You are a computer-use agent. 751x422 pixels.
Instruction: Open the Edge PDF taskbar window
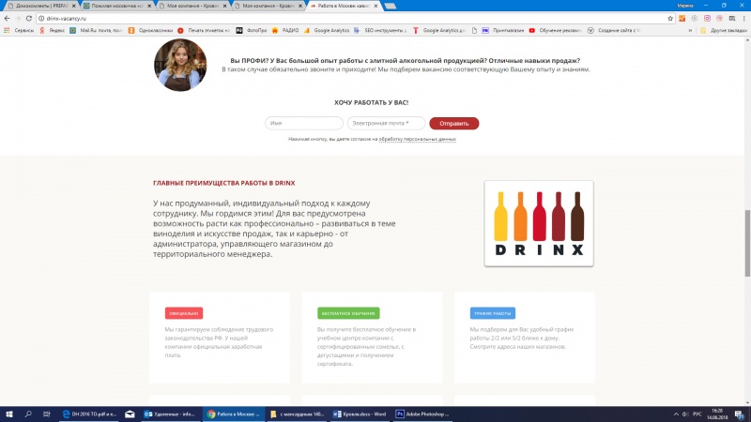(90, 414)
